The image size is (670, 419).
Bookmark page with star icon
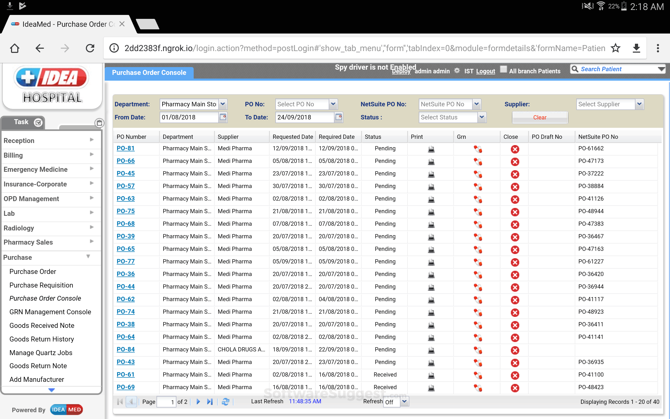(616, 48)
